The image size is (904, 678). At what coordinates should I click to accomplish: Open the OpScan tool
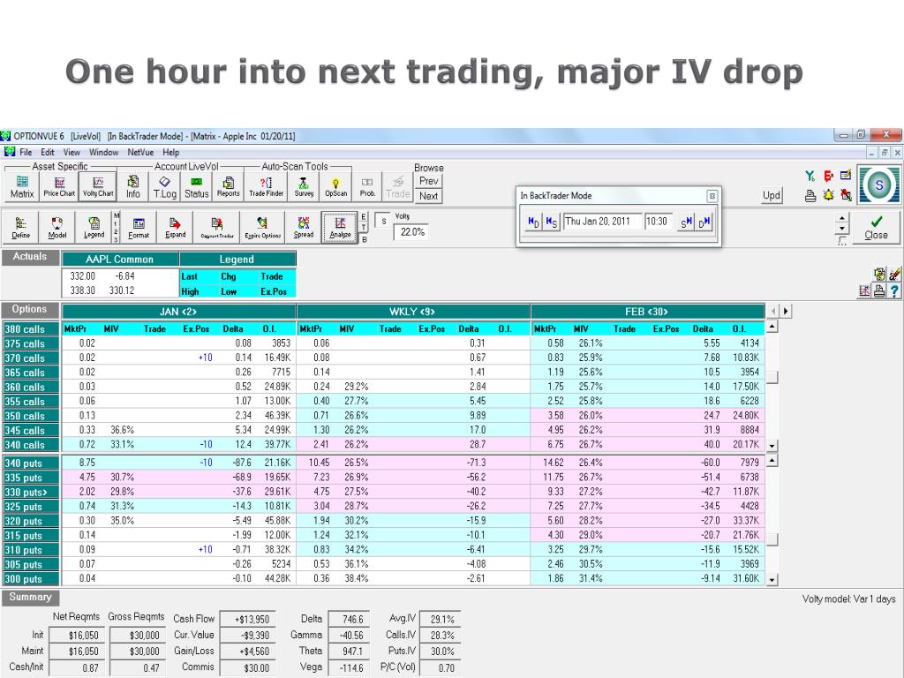(336, 187)
